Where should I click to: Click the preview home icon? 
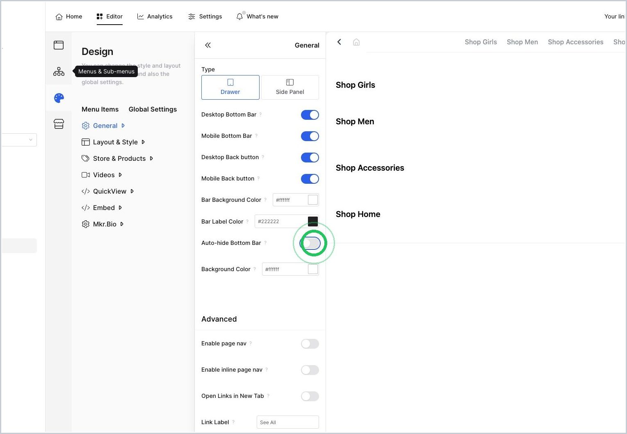click(x=356, y=42)
